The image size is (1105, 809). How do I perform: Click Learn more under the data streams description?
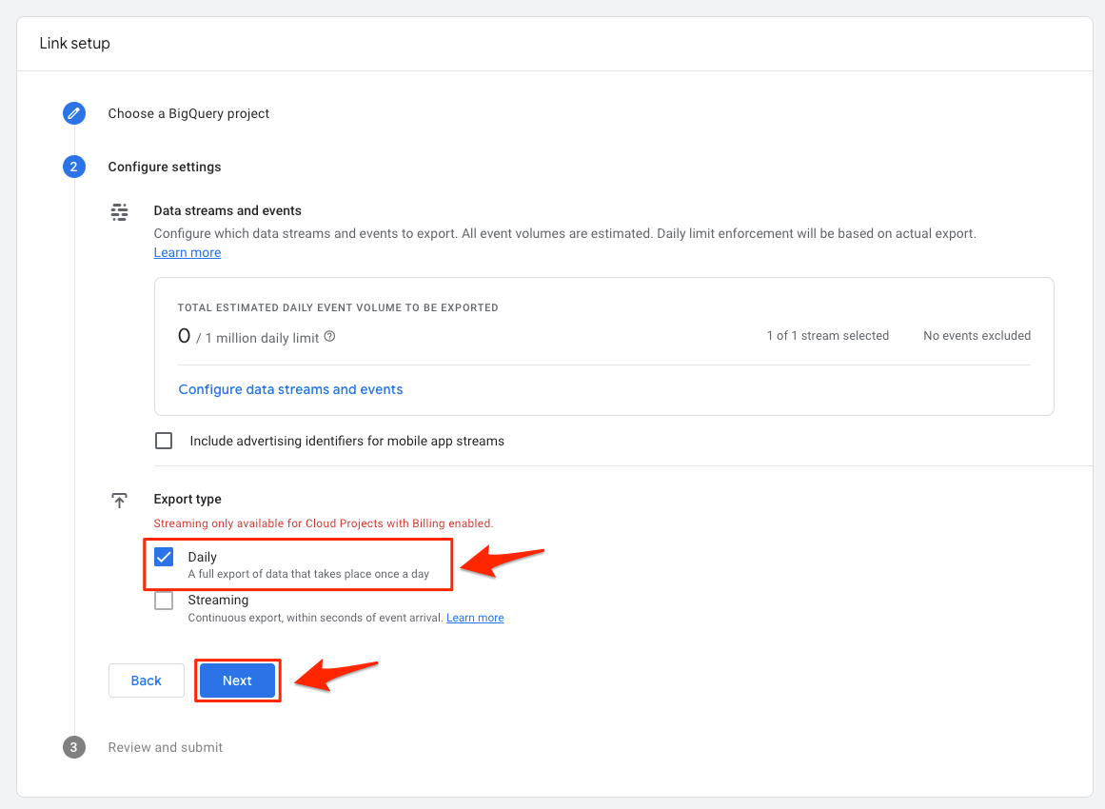pyautogui.click(x=187, y=252)
